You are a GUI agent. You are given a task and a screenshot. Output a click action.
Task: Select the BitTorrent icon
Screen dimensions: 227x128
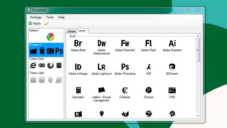[172, 67]
